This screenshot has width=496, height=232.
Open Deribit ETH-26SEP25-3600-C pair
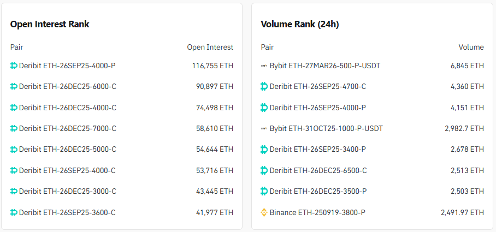[x=67, y=212]
